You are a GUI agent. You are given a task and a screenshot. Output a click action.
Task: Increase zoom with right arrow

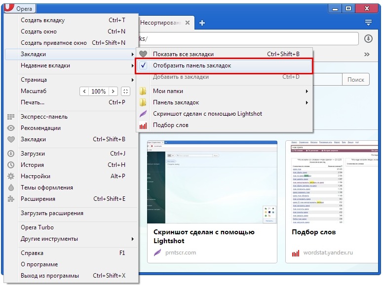[113, 92]
